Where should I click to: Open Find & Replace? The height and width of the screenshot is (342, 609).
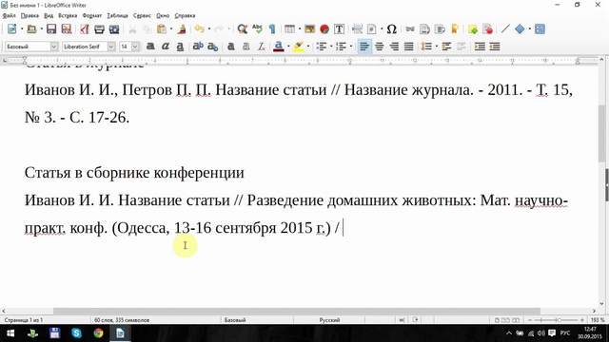pos(243,29)
